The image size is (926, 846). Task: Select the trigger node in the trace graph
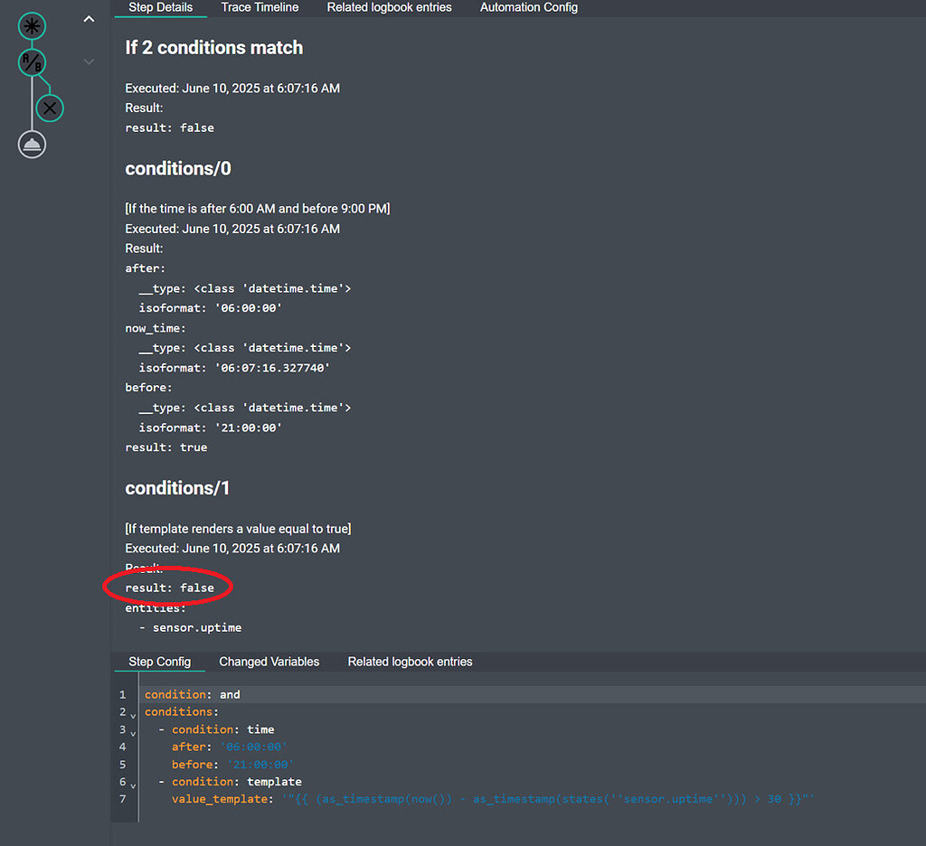32,26
